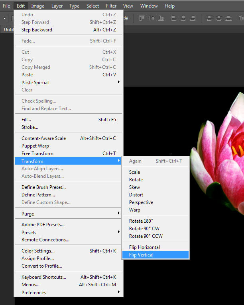Choose Skew from Transform submenu

pyautogui.click(x=155, y=187)
